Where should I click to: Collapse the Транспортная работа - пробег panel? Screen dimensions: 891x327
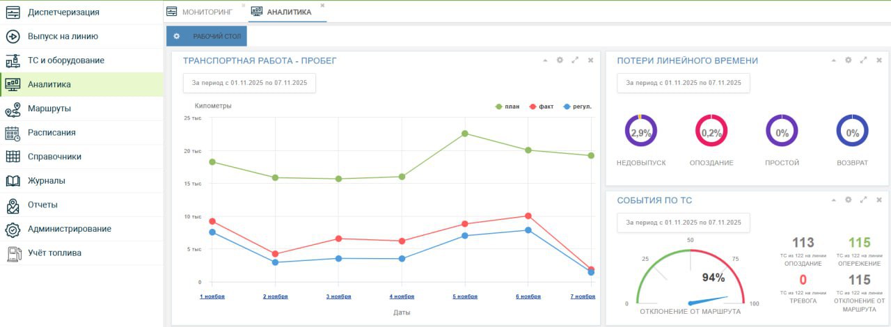click(x=545, y=61)
